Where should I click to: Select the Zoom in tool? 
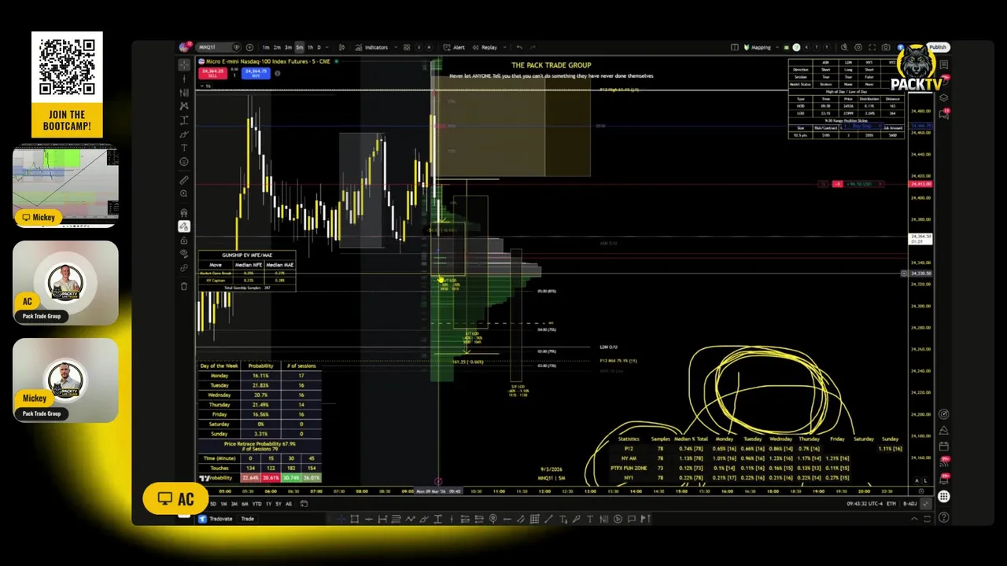tap(184, 193)
